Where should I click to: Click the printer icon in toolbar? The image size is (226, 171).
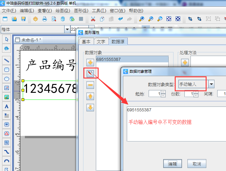(x=45, y=19)
